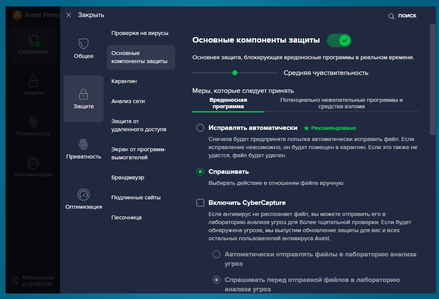Open Состояние shield icon in dimmed sidebar

[x=35, y=40]
